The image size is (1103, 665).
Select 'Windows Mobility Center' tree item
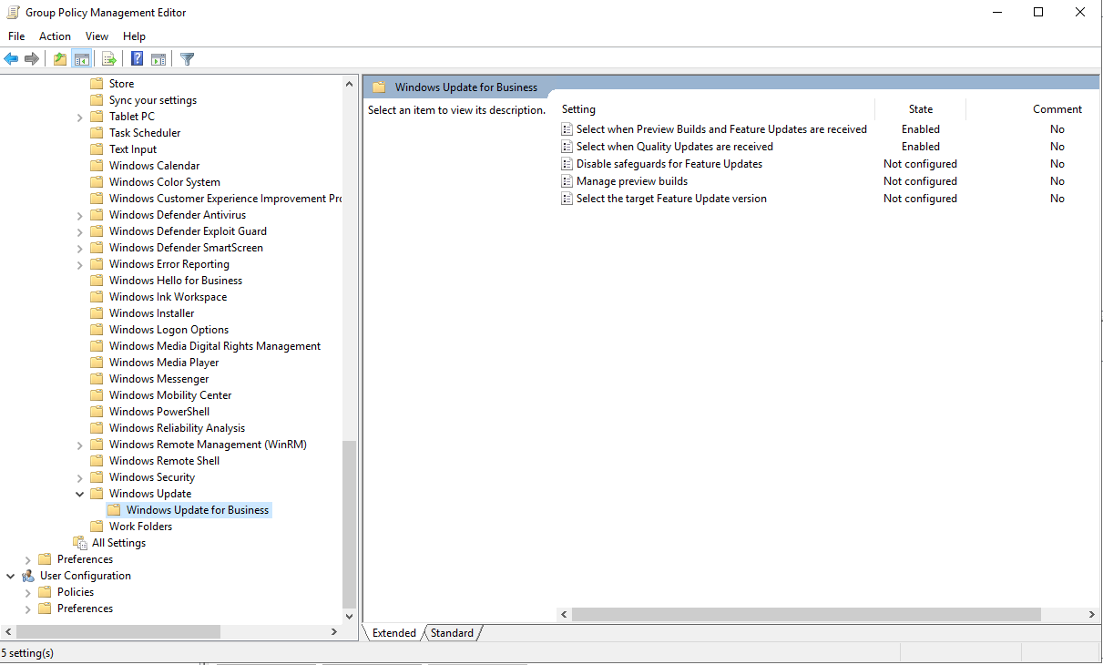click(170, 395)
